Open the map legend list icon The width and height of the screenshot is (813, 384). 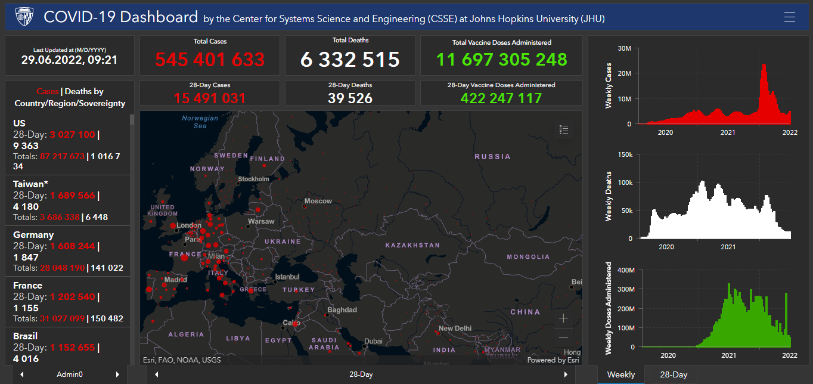click(564, 129)
